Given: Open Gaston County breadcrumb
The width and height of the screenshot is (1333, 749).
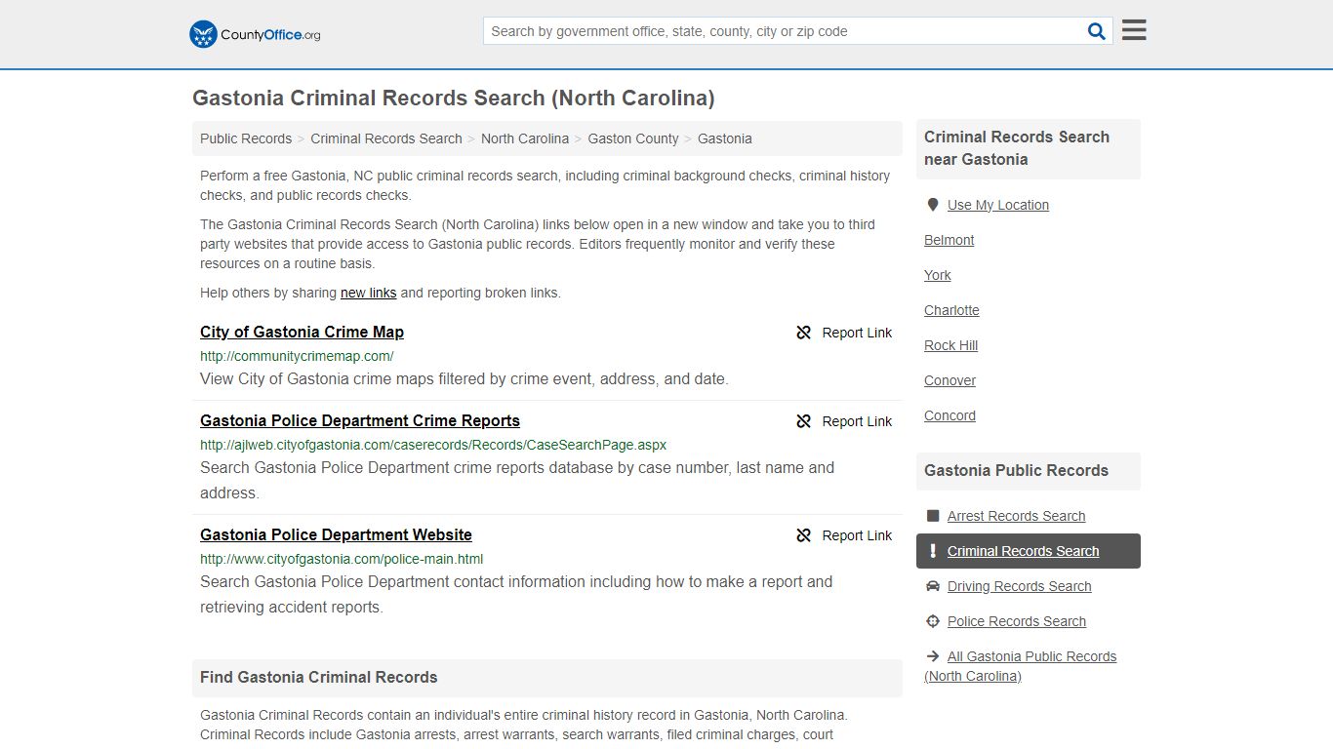Looking at the screenshot, I should [x=633, y=138].
